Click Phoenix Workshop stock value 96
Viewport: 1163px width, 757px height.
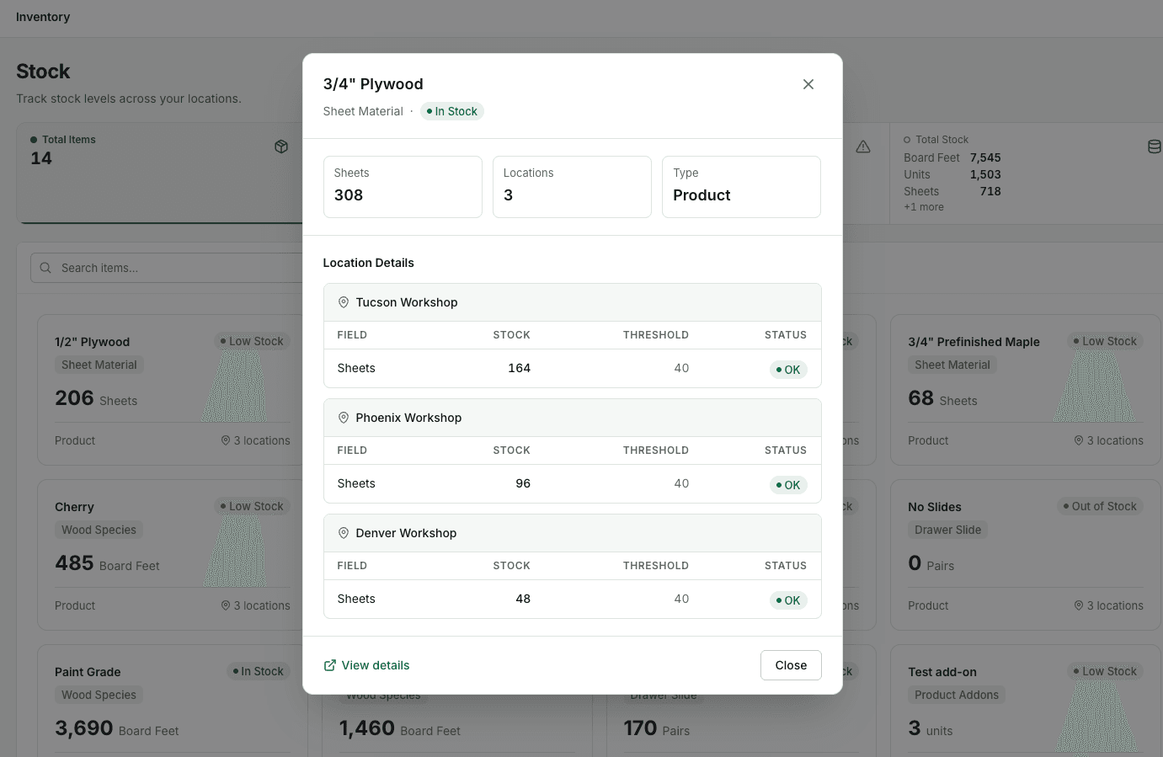coord(523,483)
